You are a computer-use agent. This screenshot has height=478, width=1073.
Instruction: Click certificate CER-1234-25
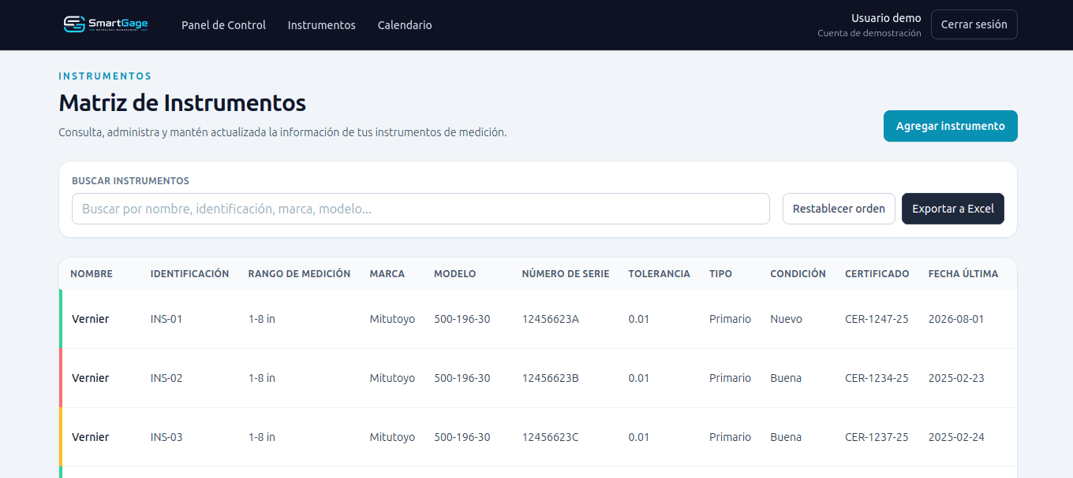click(x=877, y=378)
